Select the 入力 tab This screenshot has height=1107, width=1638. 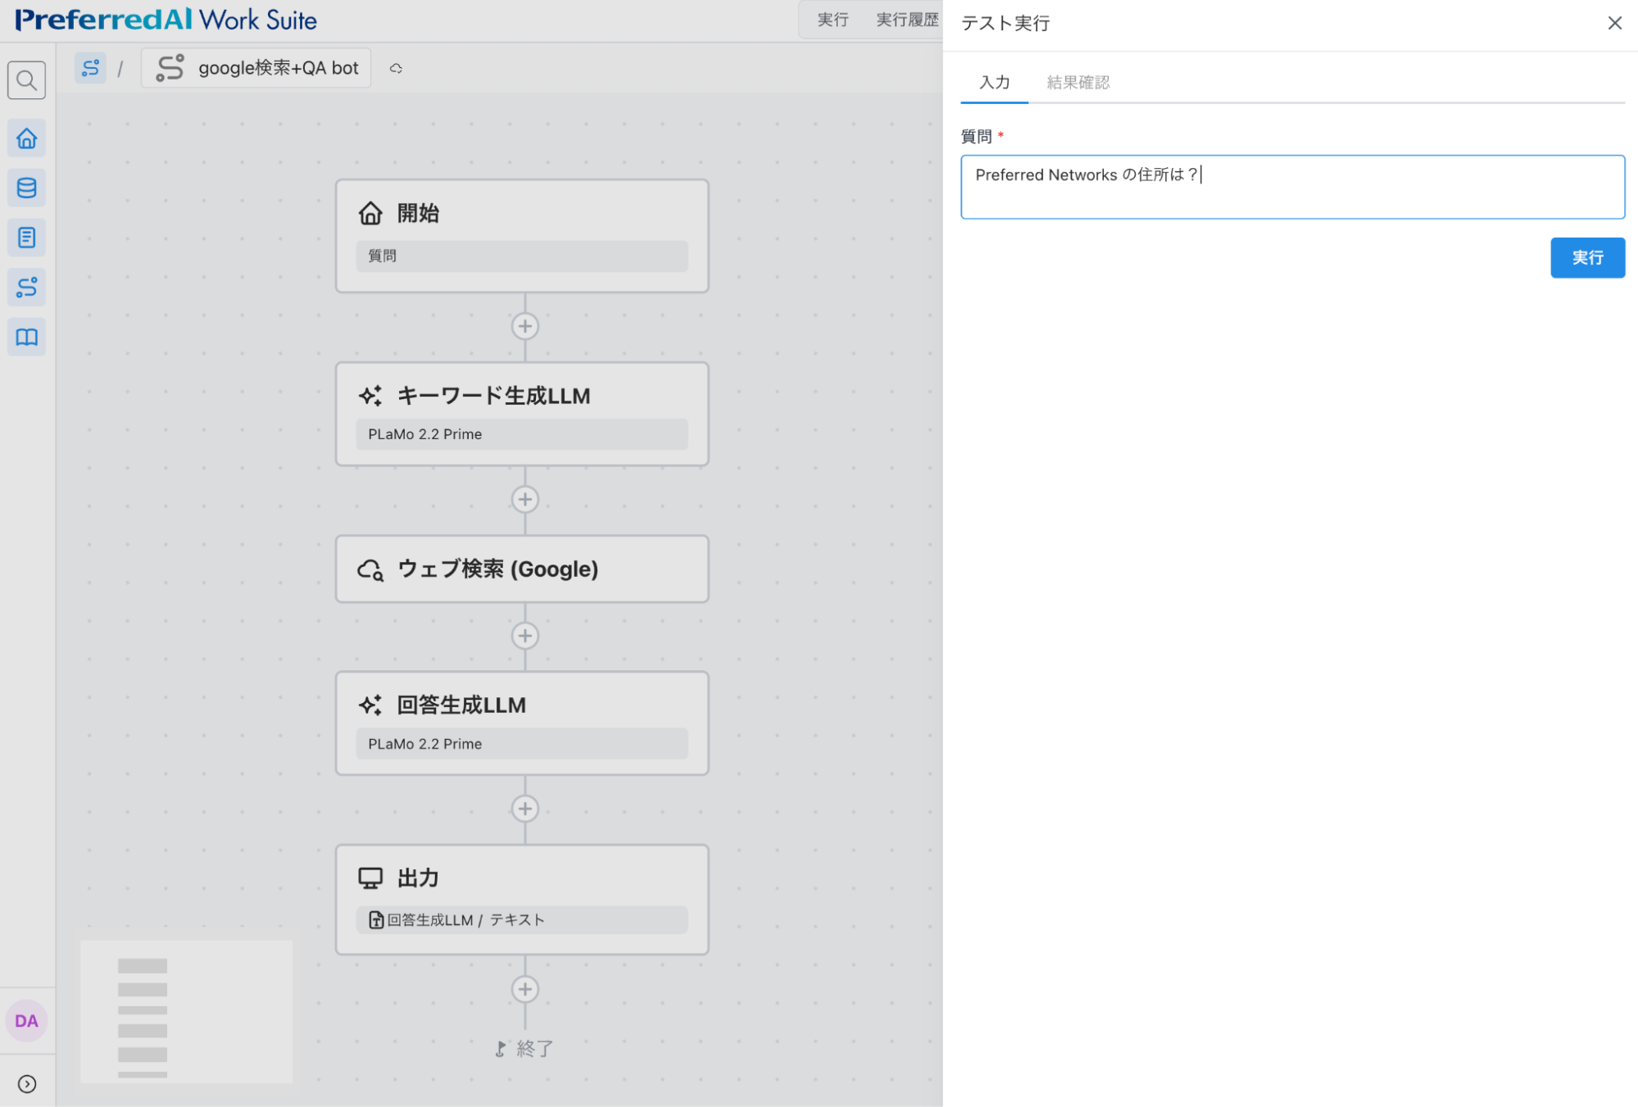(994, 82)
